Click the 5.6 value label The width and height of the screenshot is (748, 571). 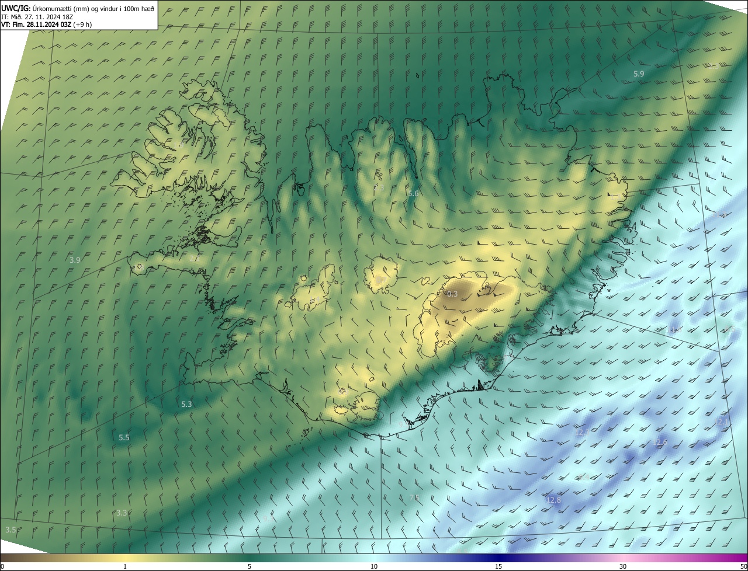413,194
